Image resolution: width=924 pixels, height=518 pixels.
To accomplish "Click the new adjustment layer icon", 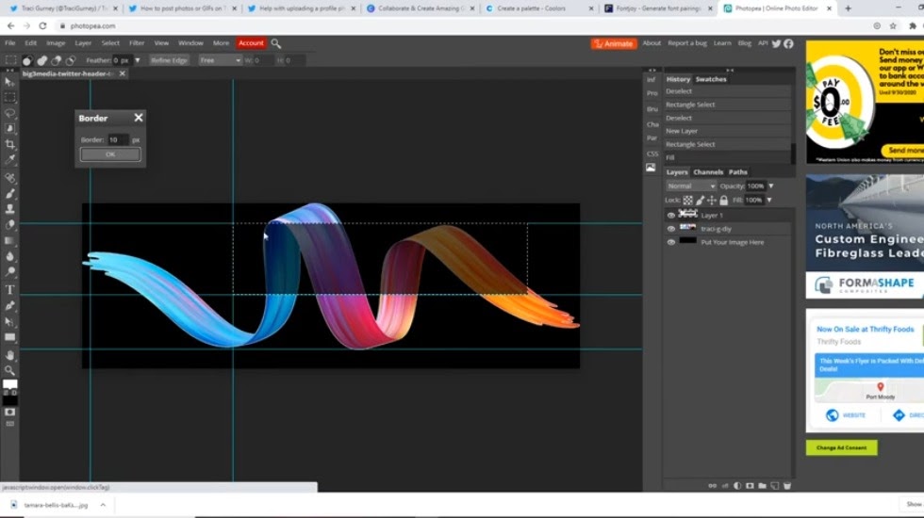I will pyautogui.click(x=737, y=486).
